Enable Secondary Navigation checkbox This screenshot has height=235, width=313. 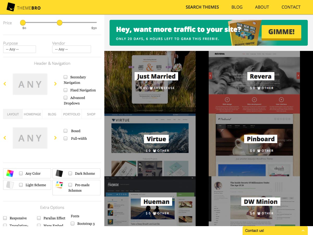[x=65, y=77]
